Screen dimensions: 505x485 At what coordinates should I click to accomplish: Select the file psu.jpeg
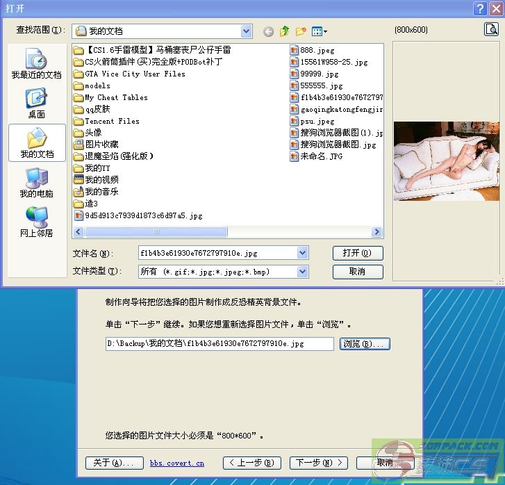[317, 121]
